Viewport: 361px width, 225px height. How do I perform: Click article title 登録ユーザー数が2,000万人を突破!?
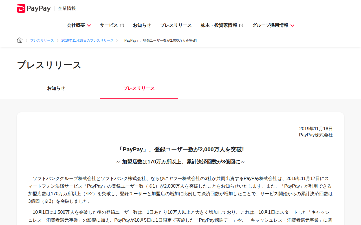click(180, 150)
